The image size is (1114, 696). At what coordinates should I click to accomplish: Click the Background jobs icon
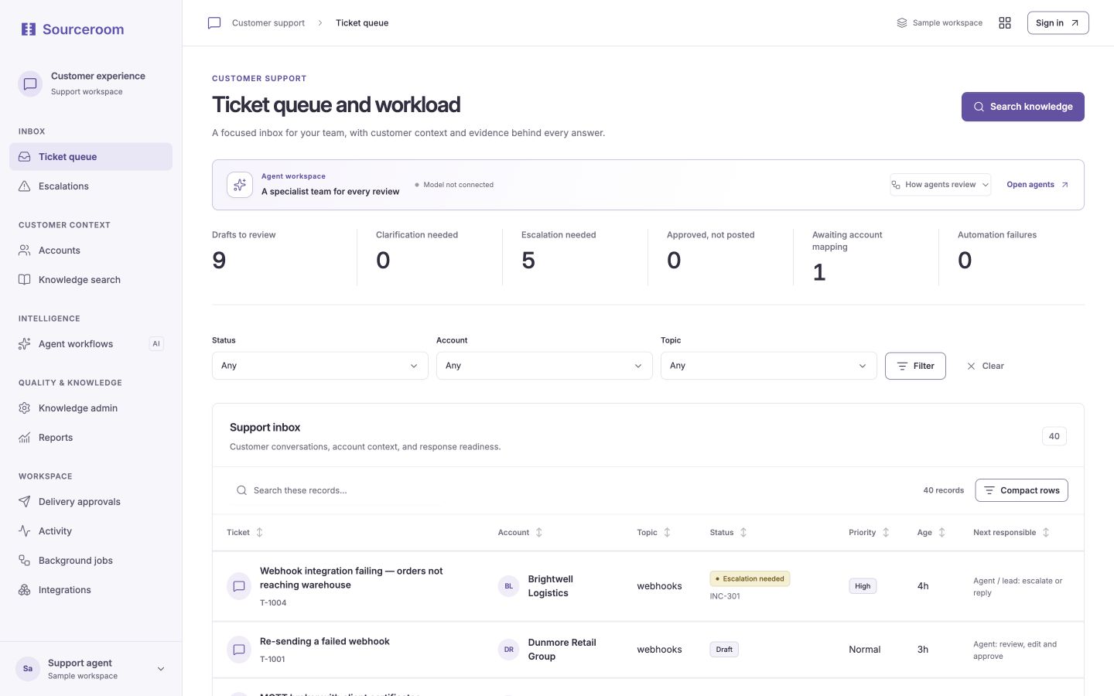(25, 560)
